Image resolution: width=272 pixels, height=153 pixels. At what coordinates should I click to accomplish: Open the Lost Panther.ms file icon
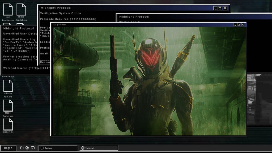point(8,12)
